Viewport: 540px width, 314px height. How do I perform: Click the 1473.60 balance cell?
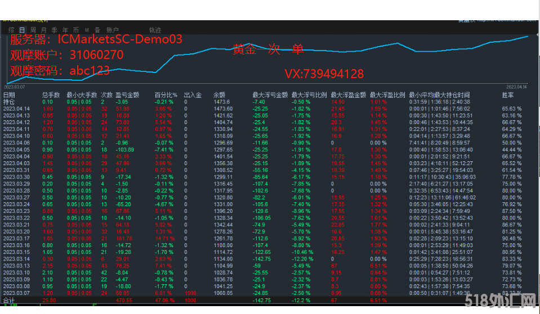tap(223, 108)
